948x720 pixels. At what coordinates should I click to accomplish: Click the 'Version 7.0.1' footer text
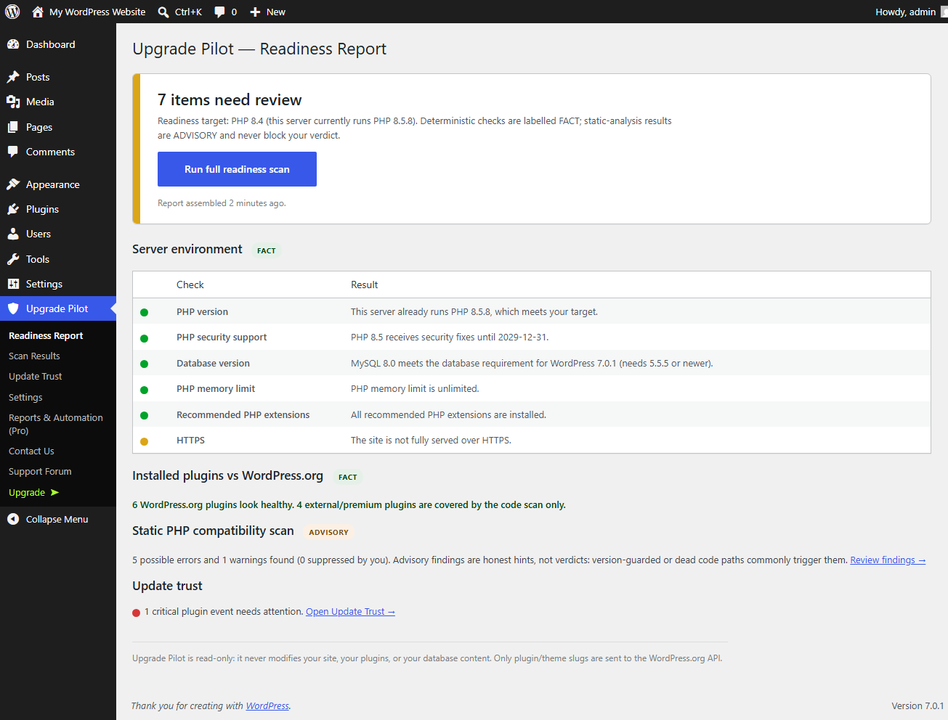tap(917, 705)
